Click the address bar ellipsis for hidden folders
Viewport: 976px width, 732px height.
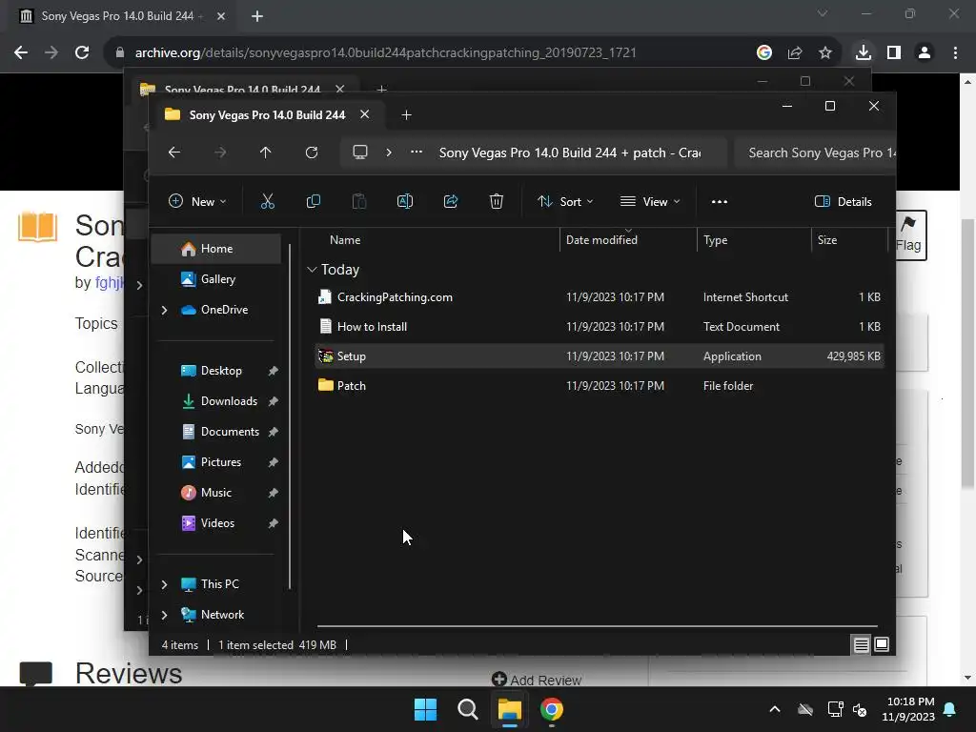(417, 152)
